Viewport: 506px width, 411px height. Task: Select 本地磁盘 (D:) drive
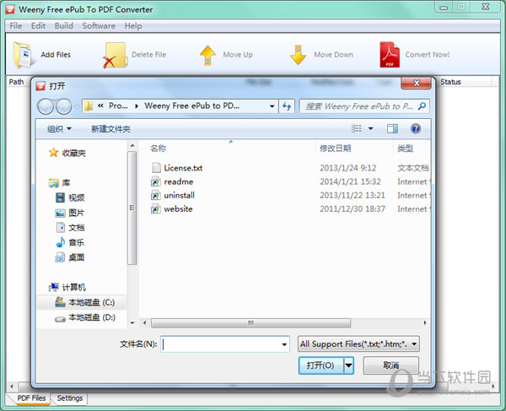point(85,317)
